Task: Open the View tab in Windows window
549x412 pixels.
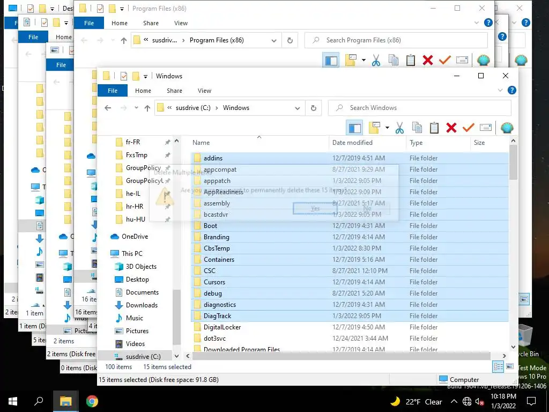Action: click(x=204, y=90)
